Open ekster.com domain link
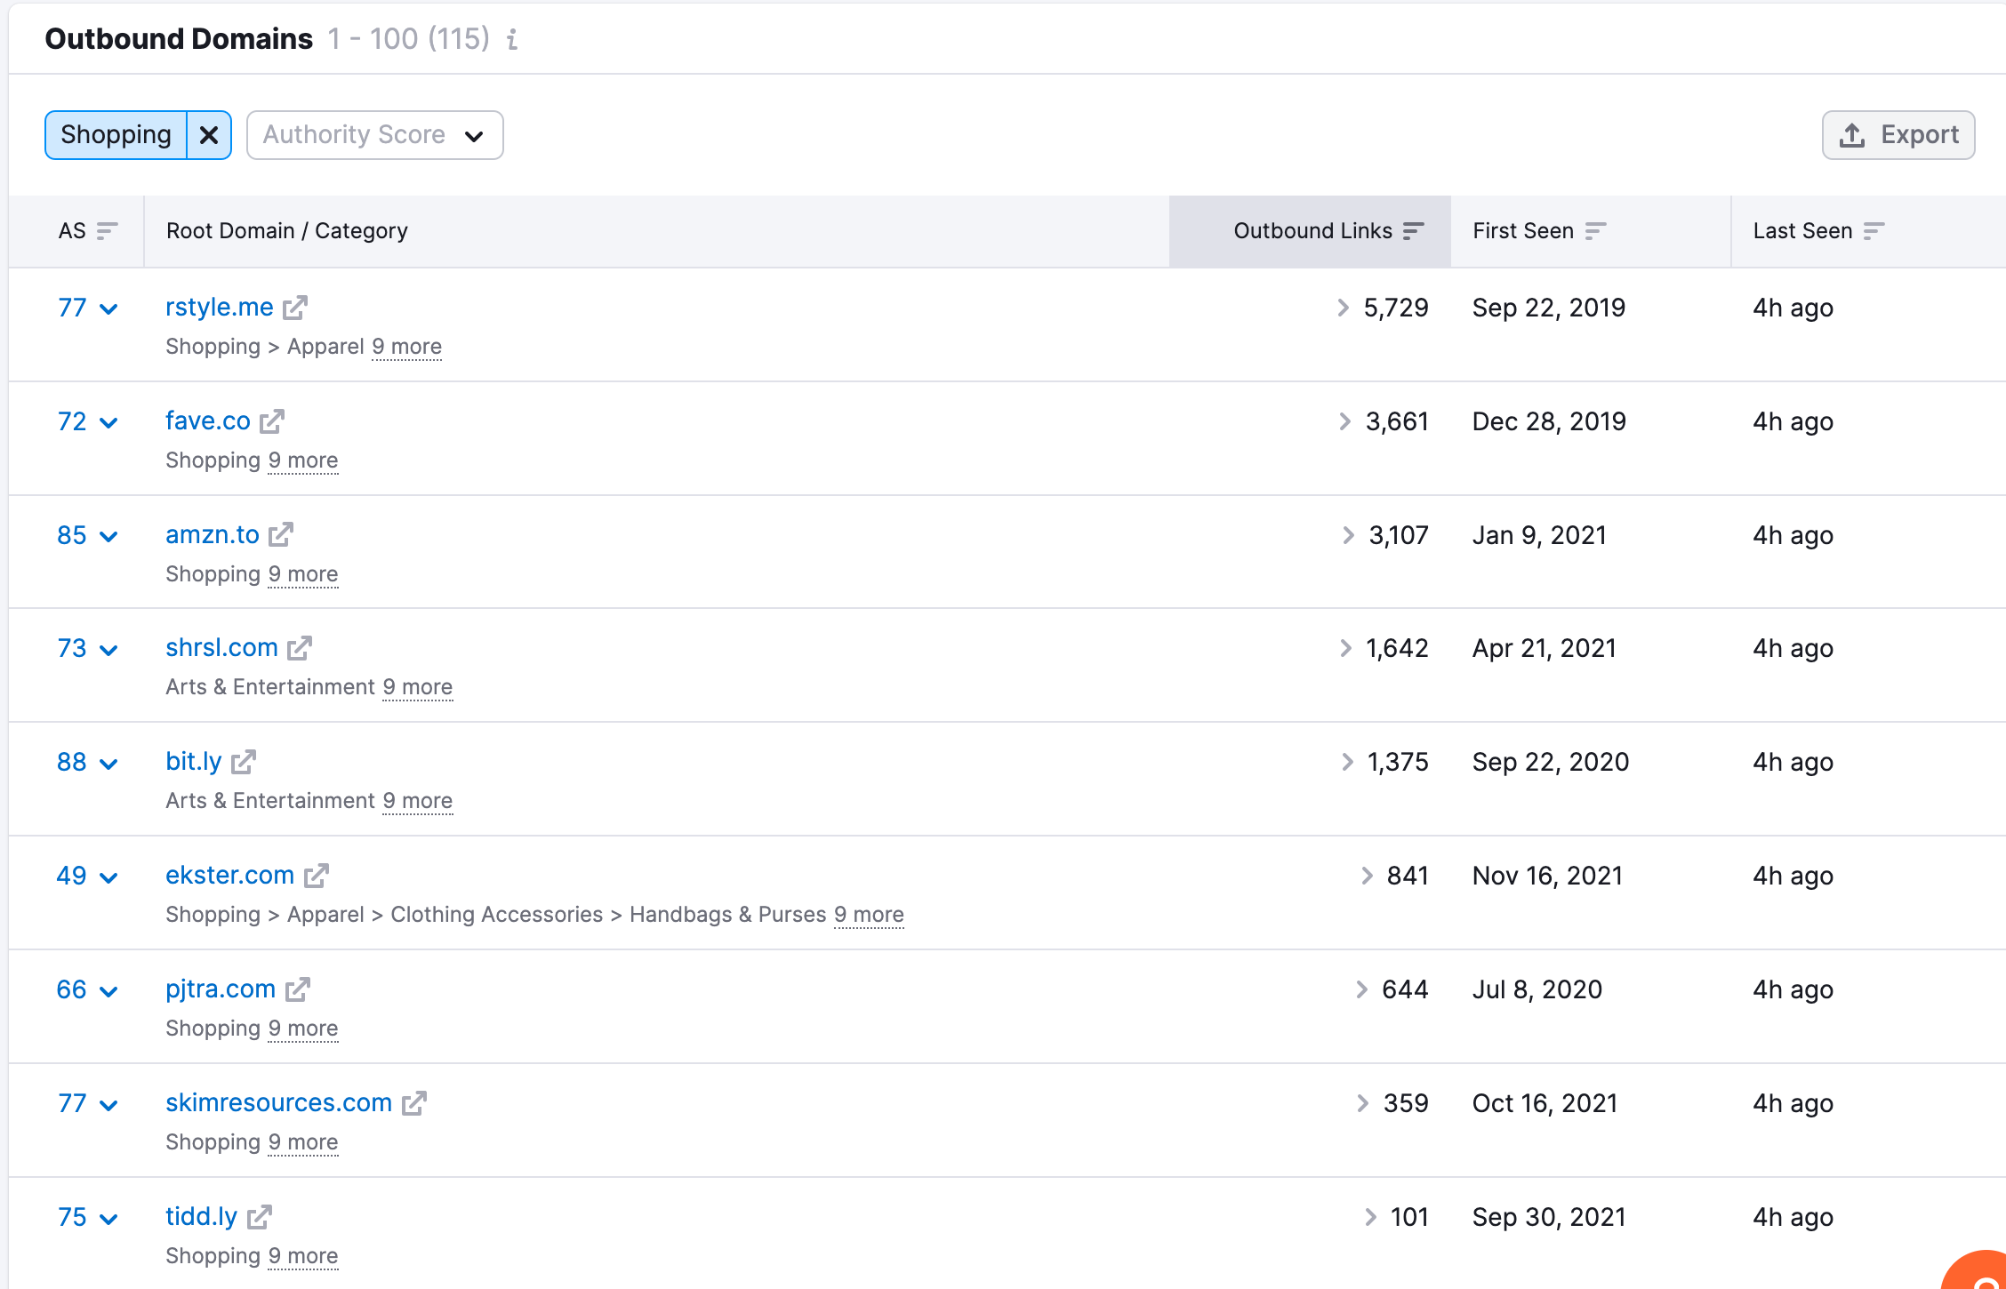Image resolution: width=2006 pixels, height=1289 pixels. pyautogui.click(x=229, y=875)
